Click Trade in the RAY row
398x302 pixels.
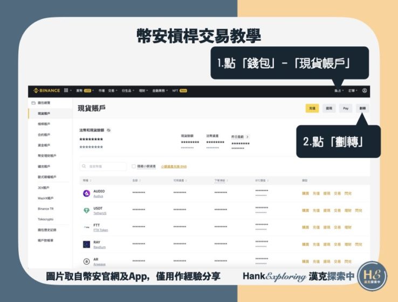338,244
